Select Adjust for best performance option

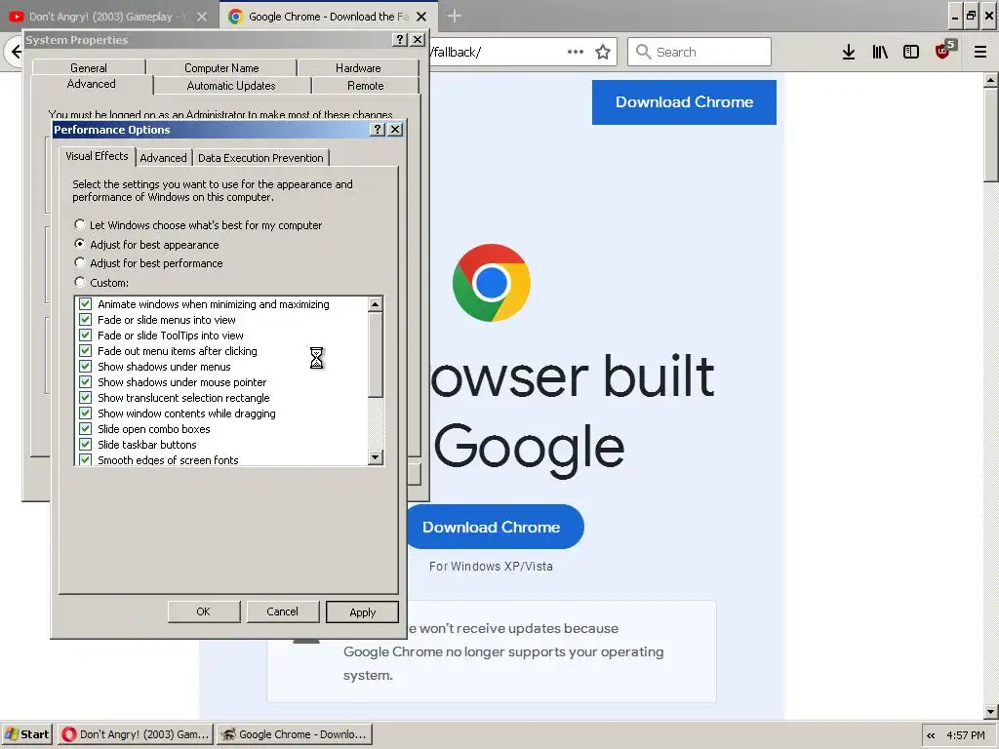pyautogui.click(x=80, y=262)
